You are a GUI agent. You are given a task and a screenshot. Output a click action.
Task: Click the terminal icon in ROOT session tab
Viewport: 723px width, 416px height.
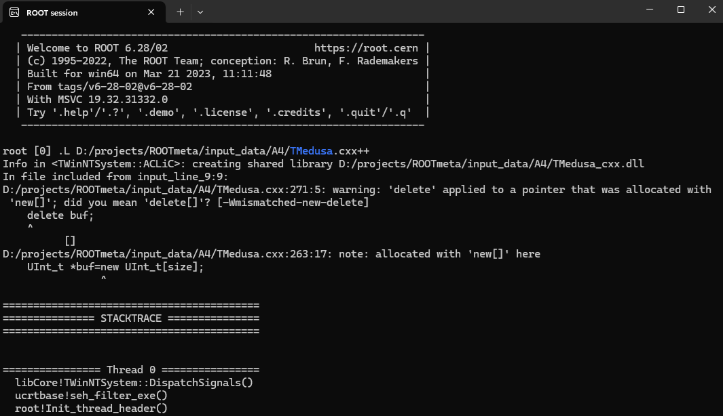tap(14, 12)
